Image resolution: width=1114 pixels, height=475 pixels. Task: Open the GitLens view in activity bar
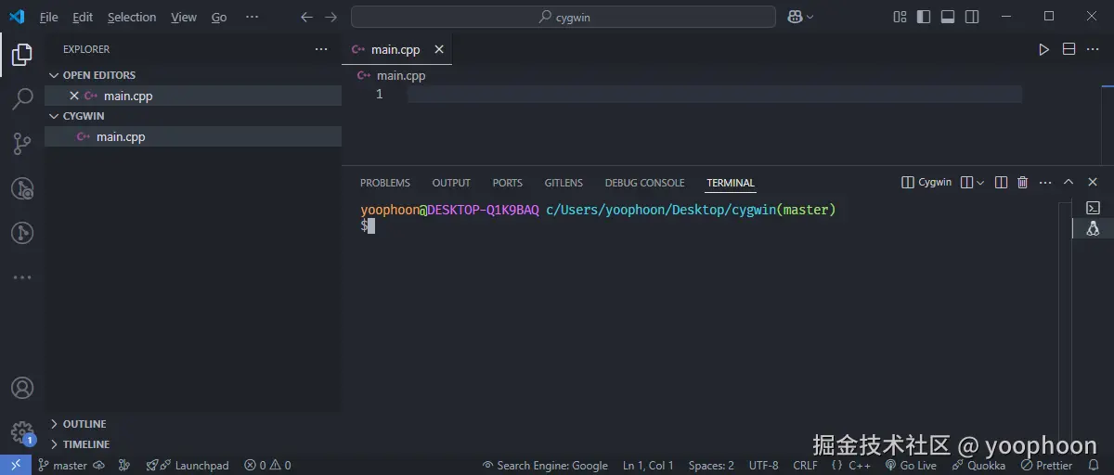[22, 232]
